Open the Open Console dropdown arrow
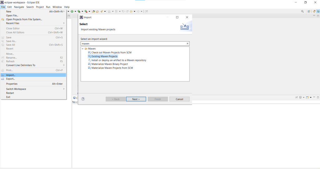The height and width of the screenshot is (169, 320). click(311, 97)
